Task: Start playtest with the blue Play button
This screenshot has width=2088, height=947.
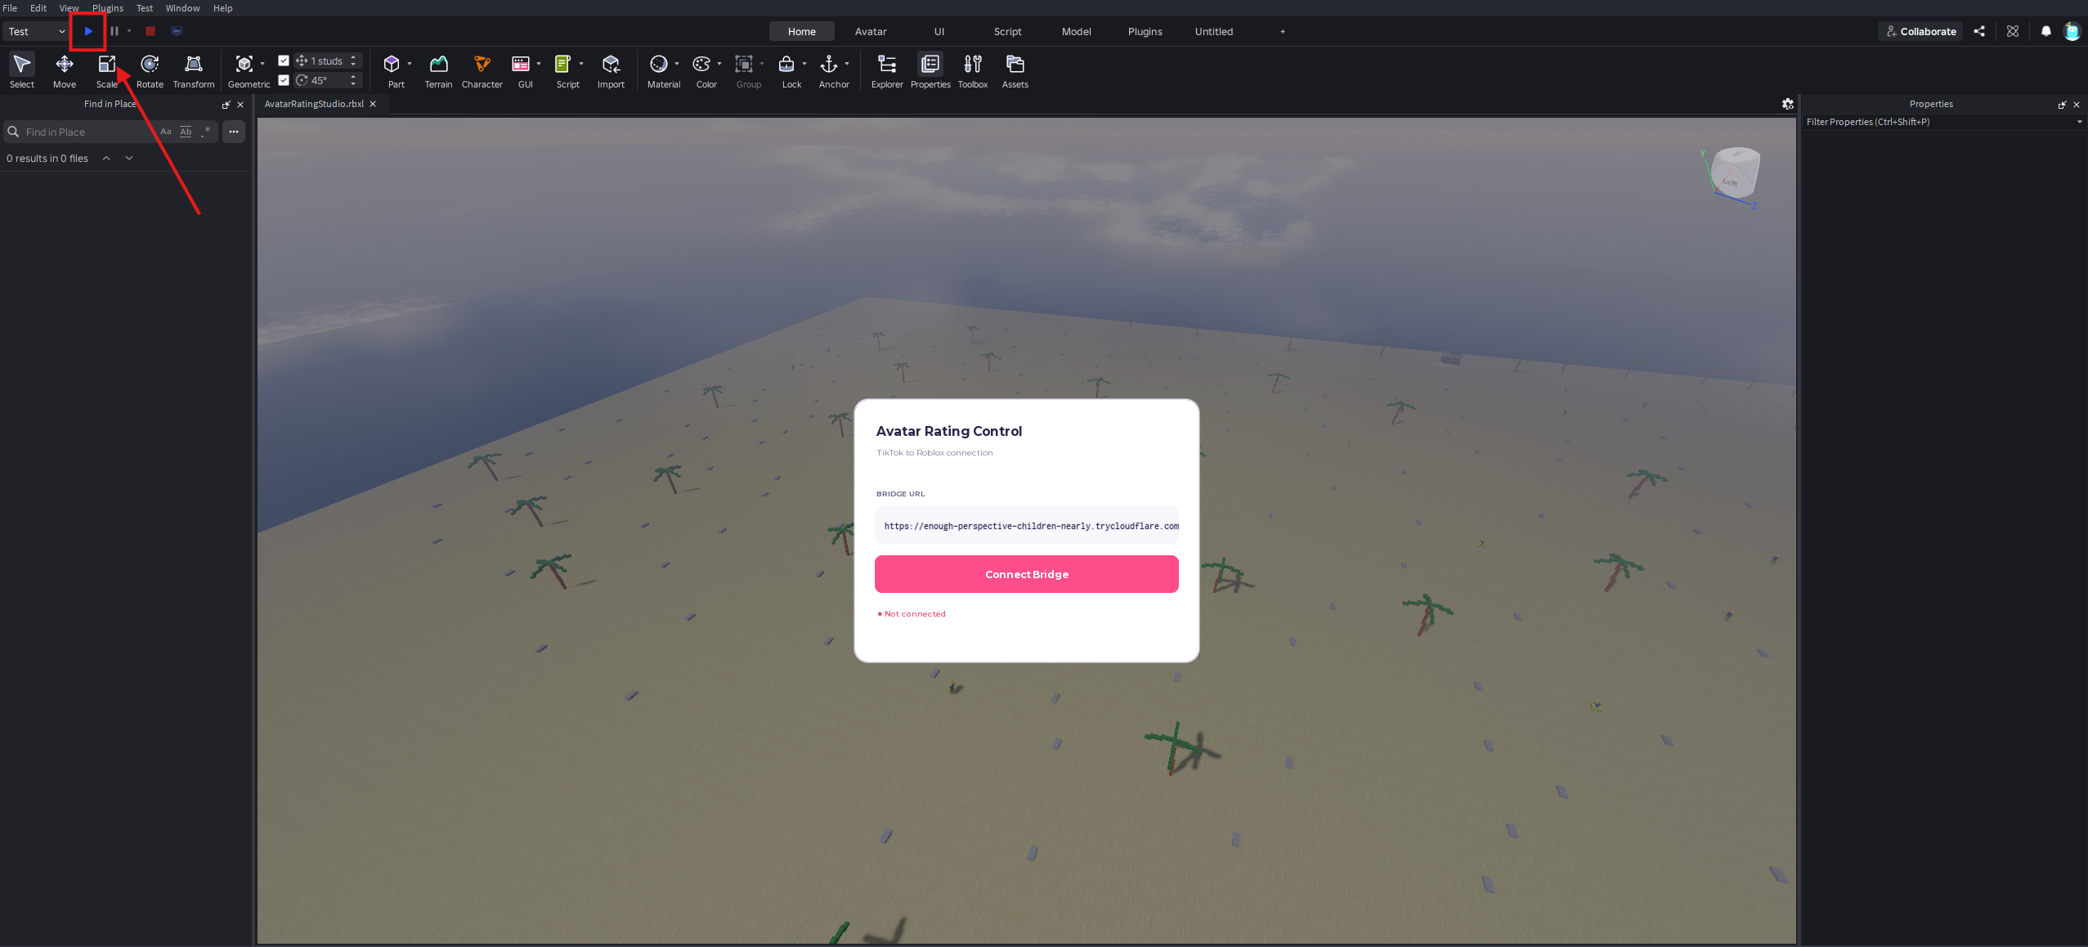Action: click(88, 31)
